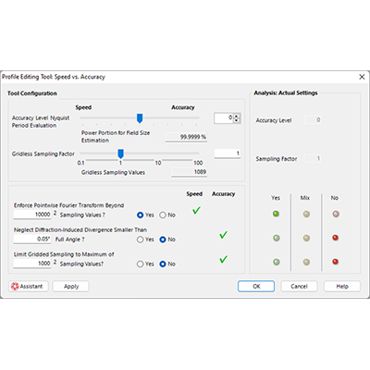Image resolution: width=370 pixels, height=370 pixels.
Task: Click the 10000 sampling values input field
Action: pyautogui.click(x=32, y=215)
